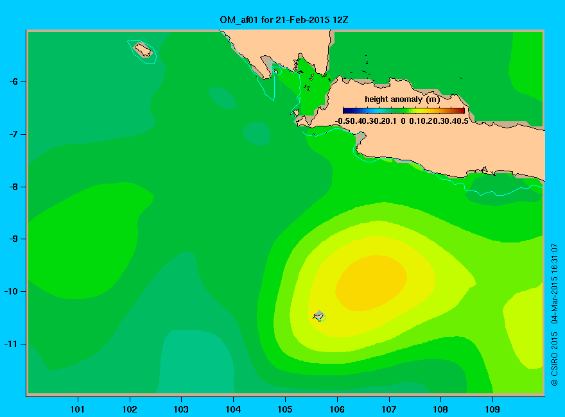Click the orange core of the positive height anomaly
The height and width of the screenshot is (417, 565).
(371, 283)
